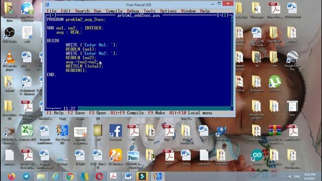Click F1 Help in status line
Screen dimensions: 322x181
55,113
